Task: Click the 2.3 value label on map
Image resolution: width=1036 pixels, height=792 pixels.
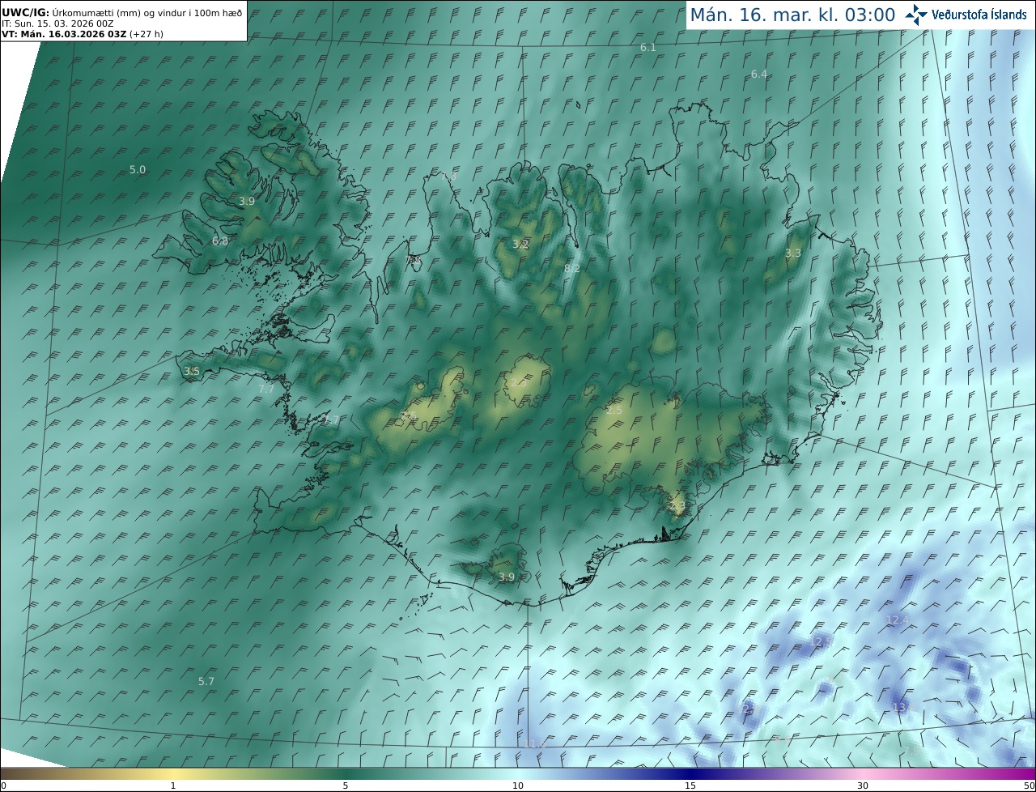Action: pos(677,506)
